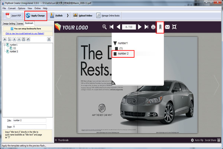This screenshot has width=223, height=149.
Task: Move the bookmark down with the down arrow icon
Action: [19, 39]
